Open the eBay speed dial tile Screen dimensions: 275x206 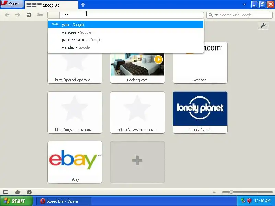[x=75, y=162]
